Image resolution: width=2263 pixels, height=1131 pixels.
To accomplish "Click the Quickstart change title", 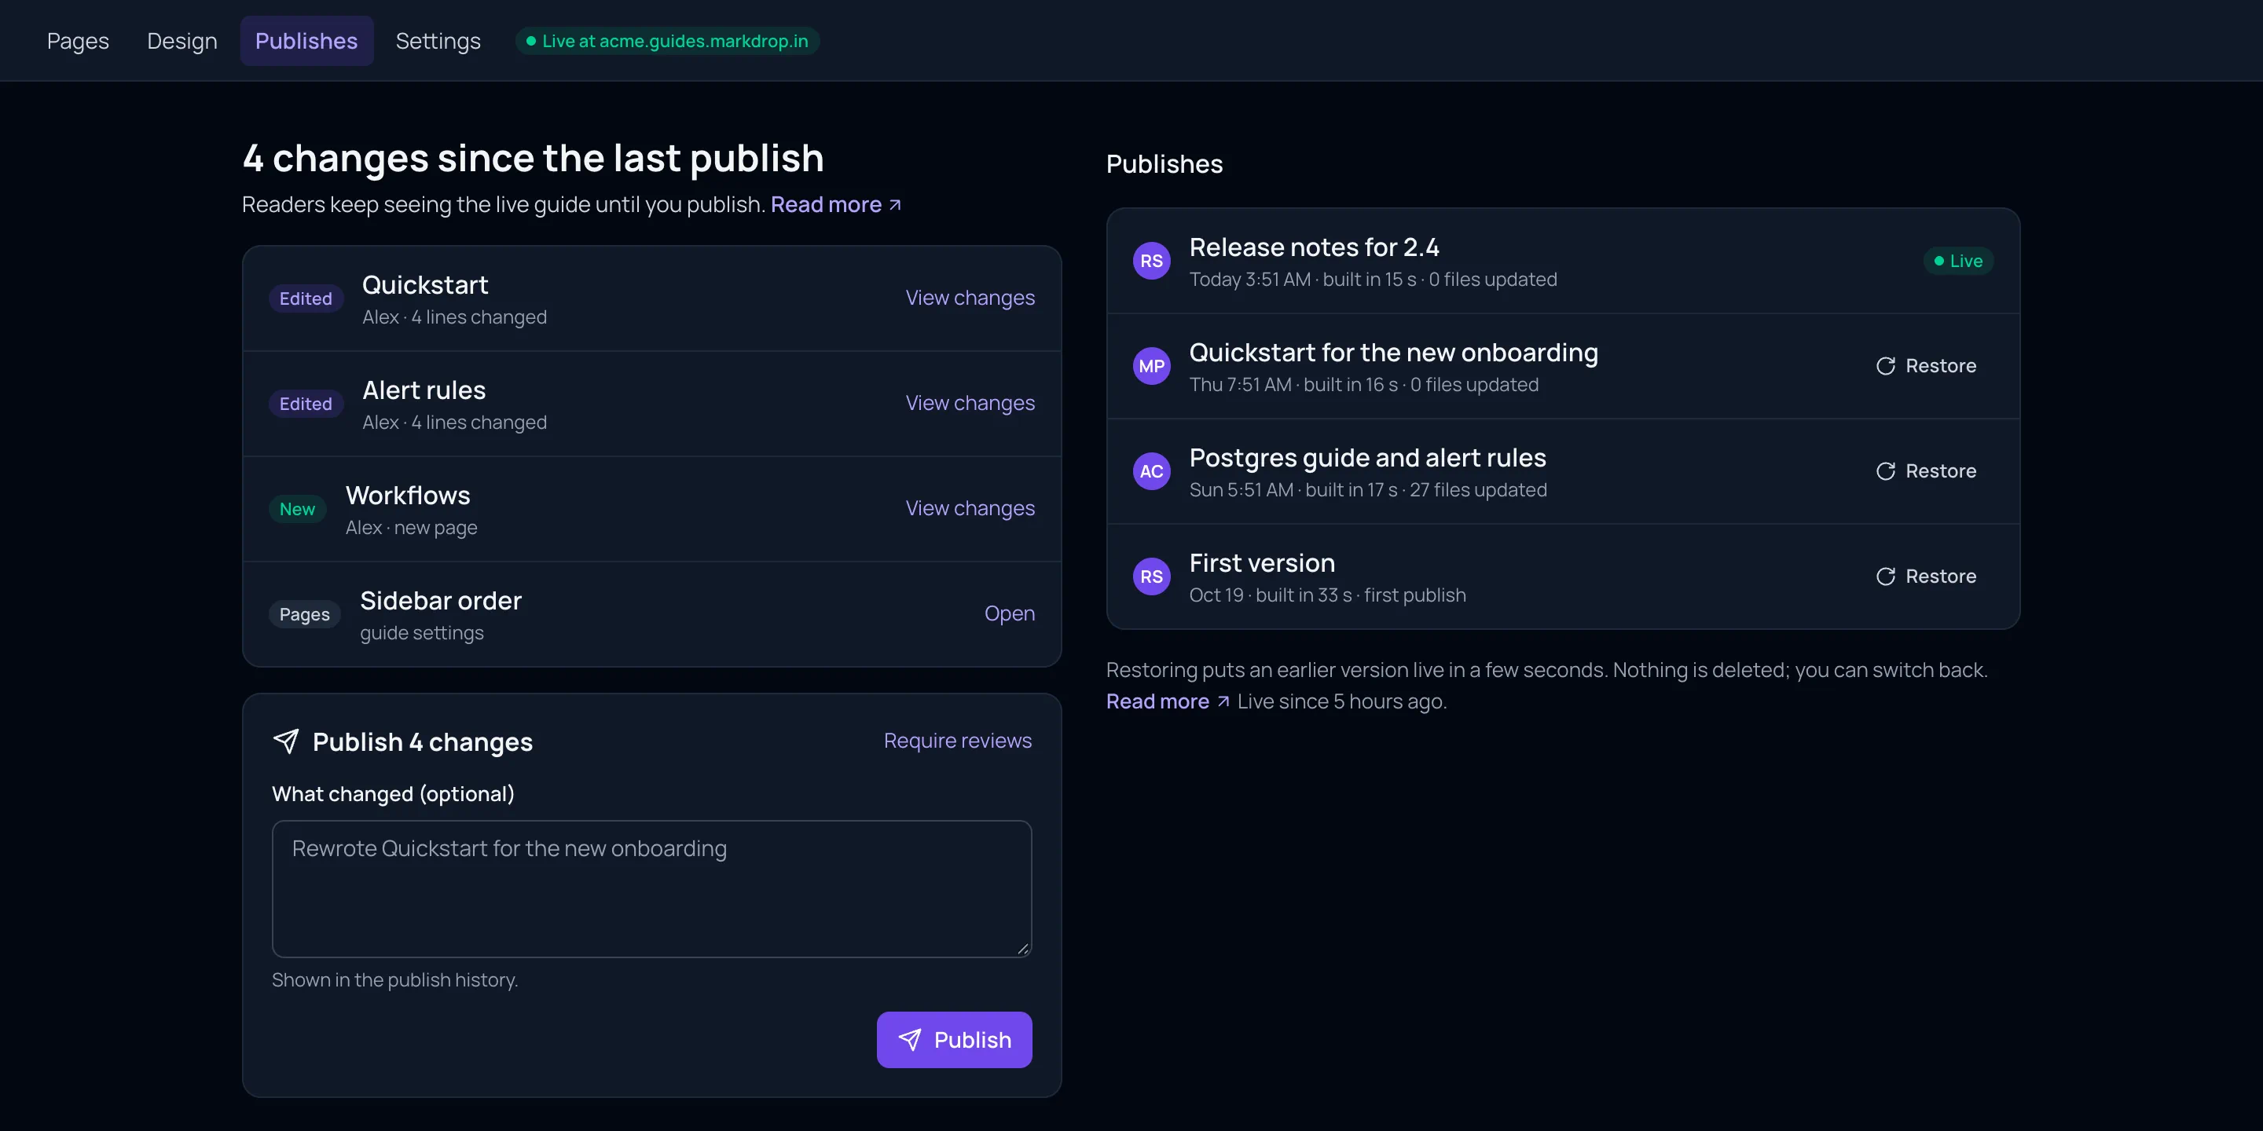I will click(x=425, y=285).
